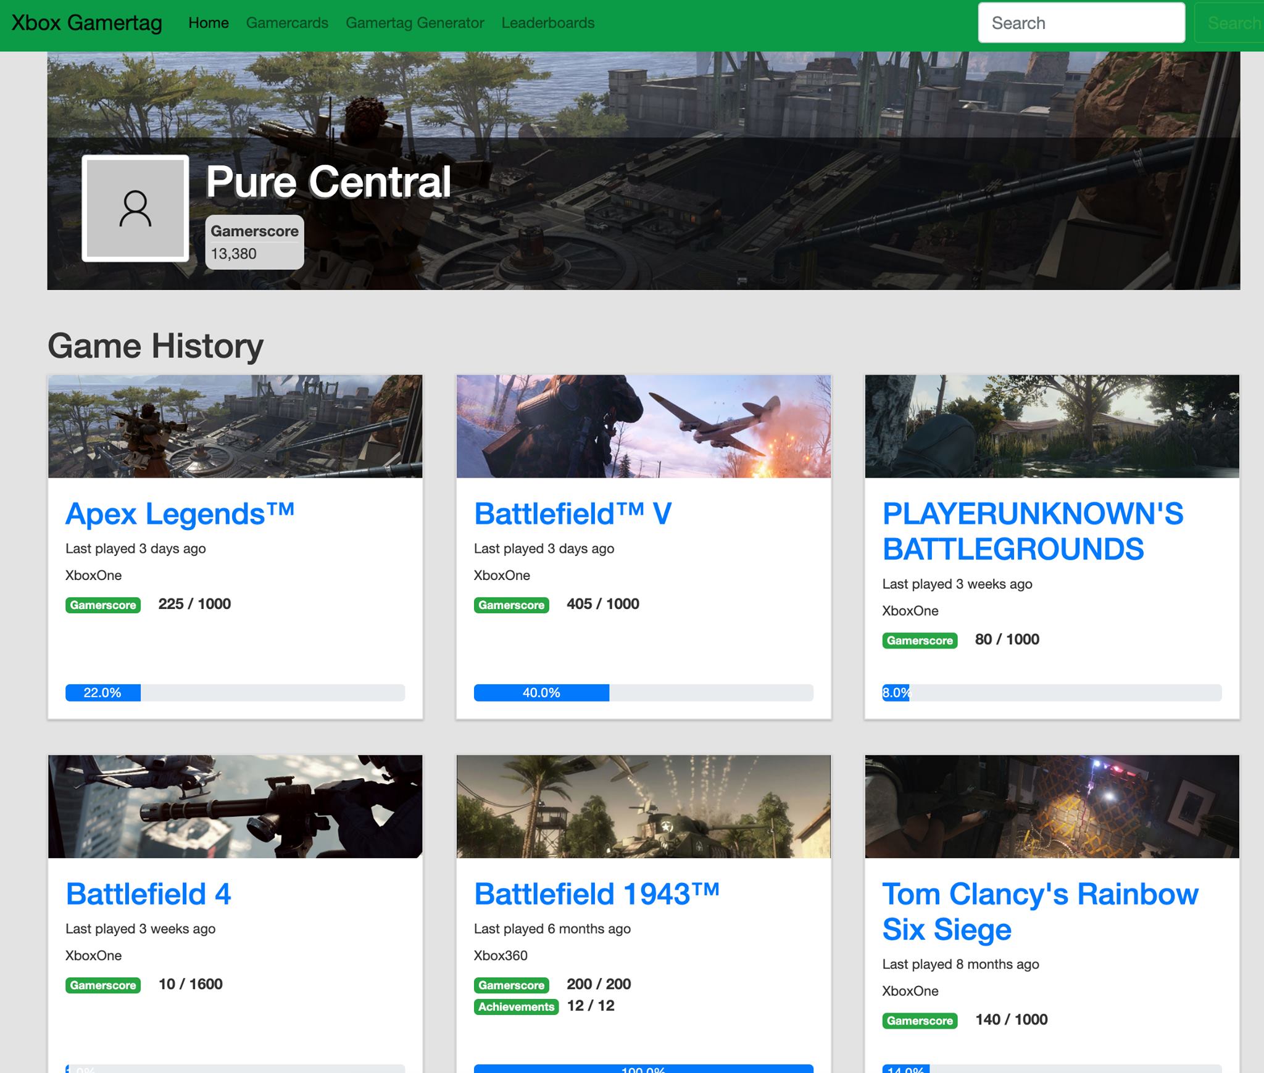Click the Battlefield V 40.0% progress bar

644,693
